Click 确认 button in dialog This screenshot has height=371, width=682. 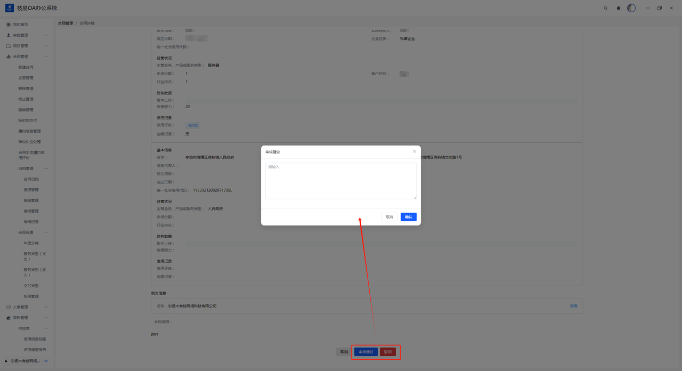pos(408,217)
